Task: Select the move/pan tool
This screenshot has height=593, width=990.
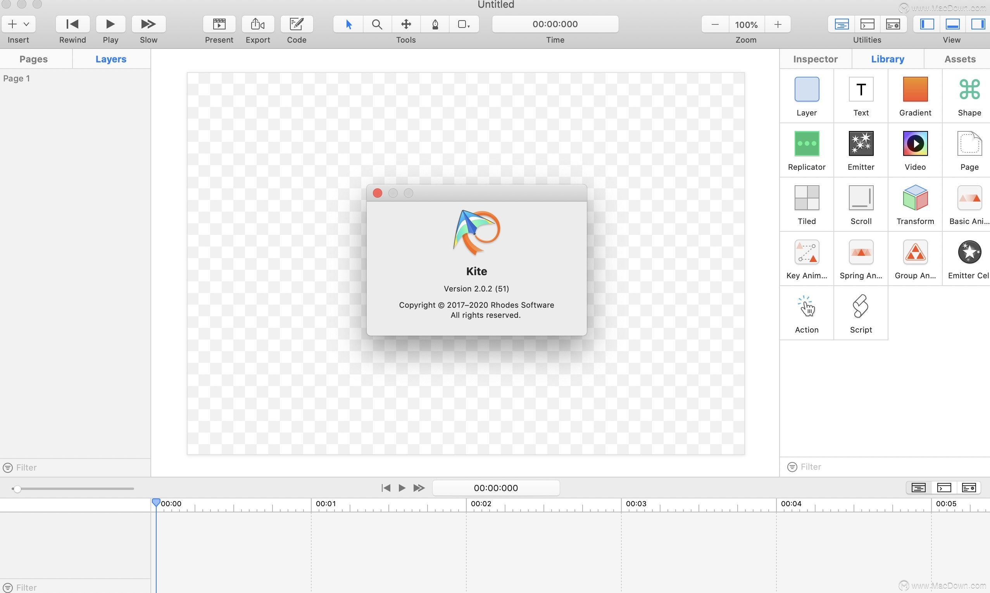Action: 406,24
